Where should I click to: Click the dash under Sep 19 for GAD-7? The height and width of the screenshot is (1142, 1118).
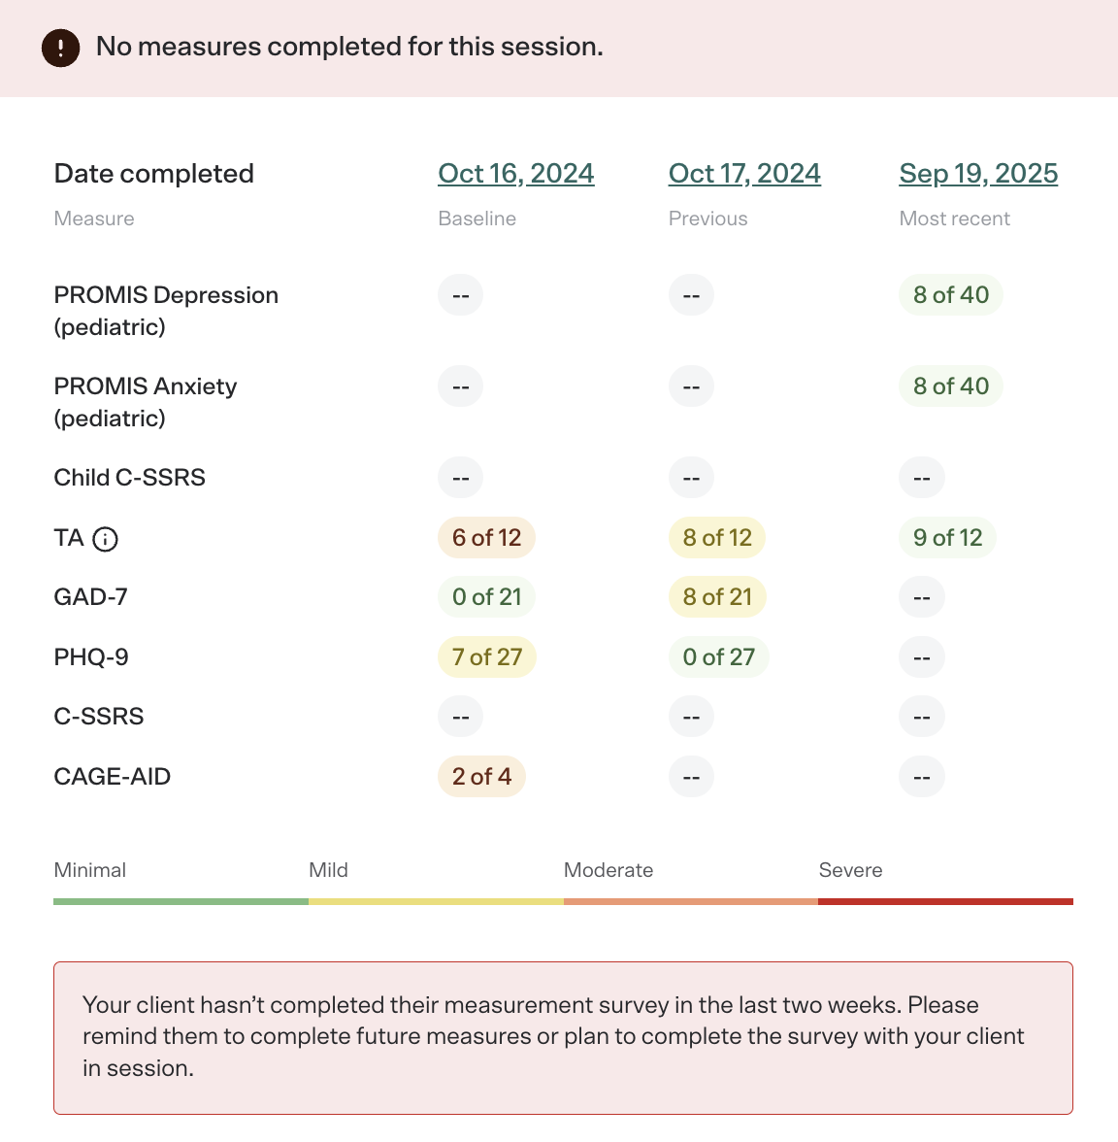click(x=921, y=596)
